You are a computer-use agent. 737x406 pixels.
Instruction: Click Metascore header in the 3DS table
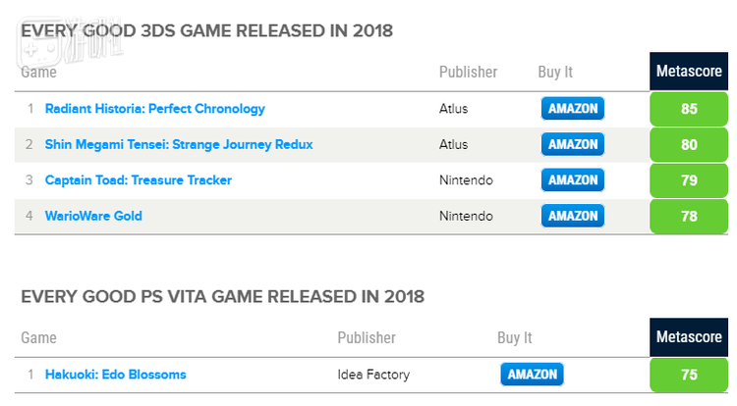(689, 72)
